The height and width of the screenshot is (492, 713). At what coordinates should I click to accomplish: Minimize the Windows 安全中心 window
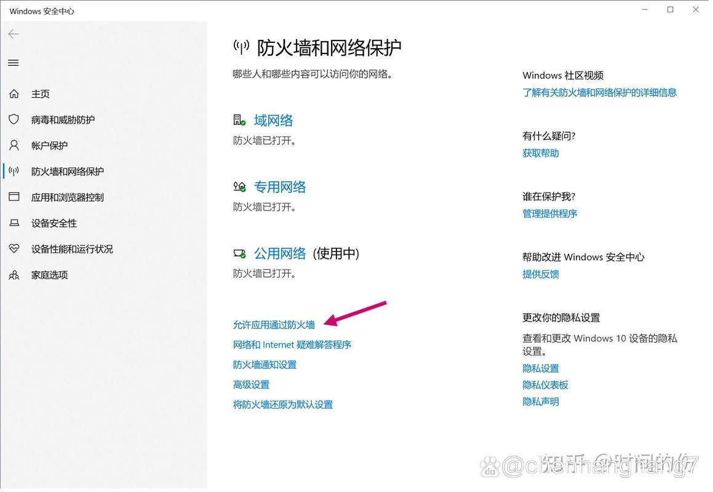pos(644,10)
